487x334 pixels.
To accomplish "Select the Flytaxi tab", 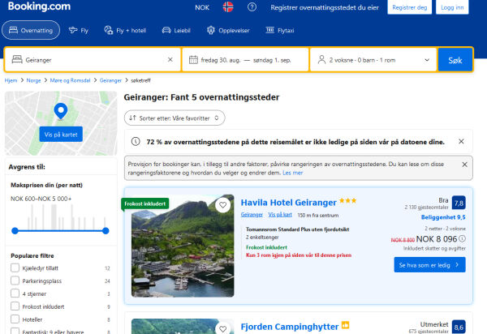I will coord(280,30).
